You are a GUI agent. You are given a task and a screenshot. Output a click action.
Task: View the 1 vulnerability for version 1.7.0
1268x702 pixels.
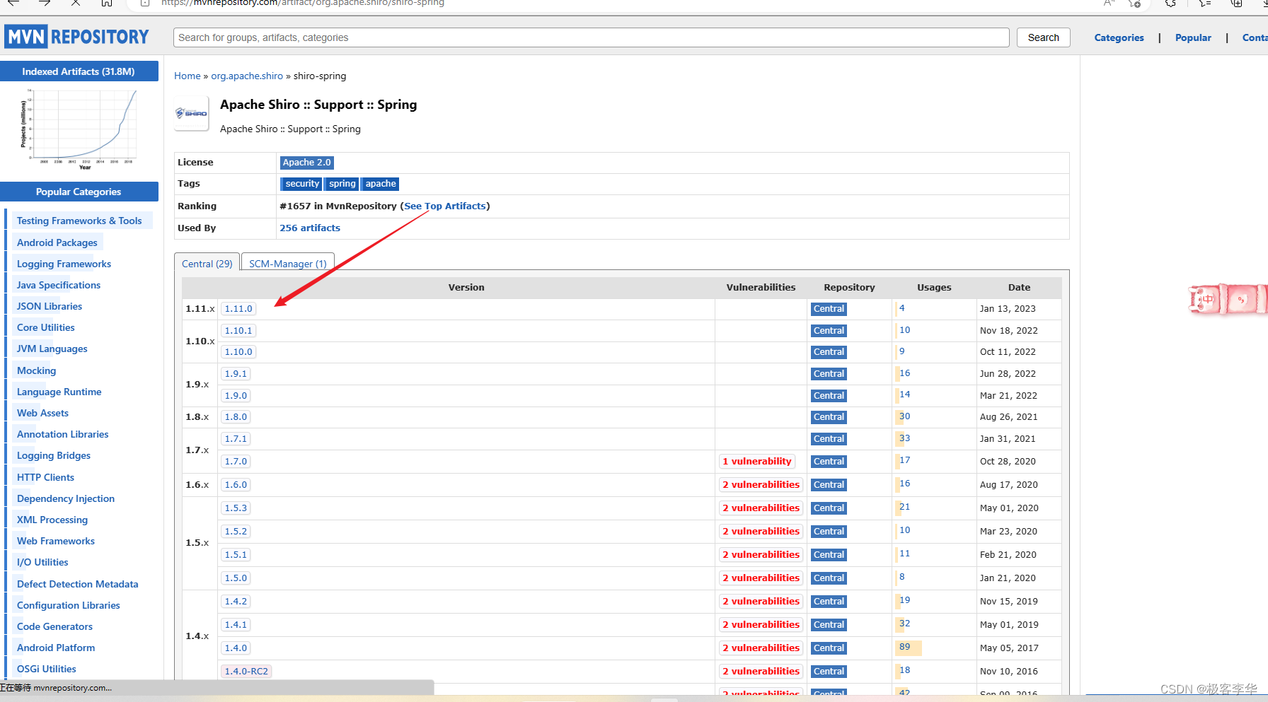click(756, 462)
